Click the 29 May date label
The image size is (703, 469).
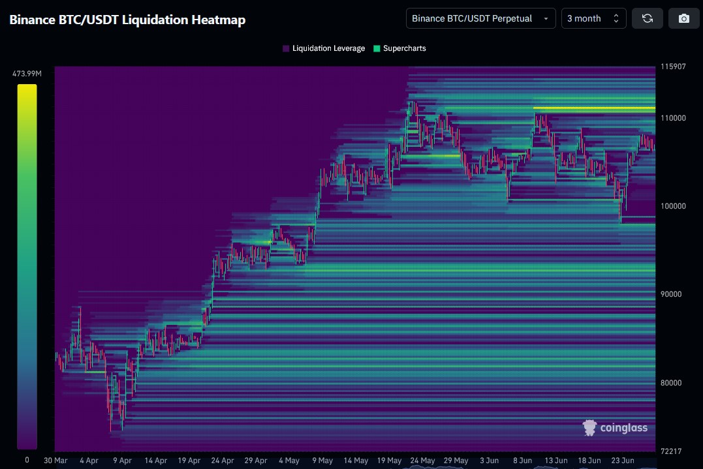pyautogui.click(x=456, y=461)
